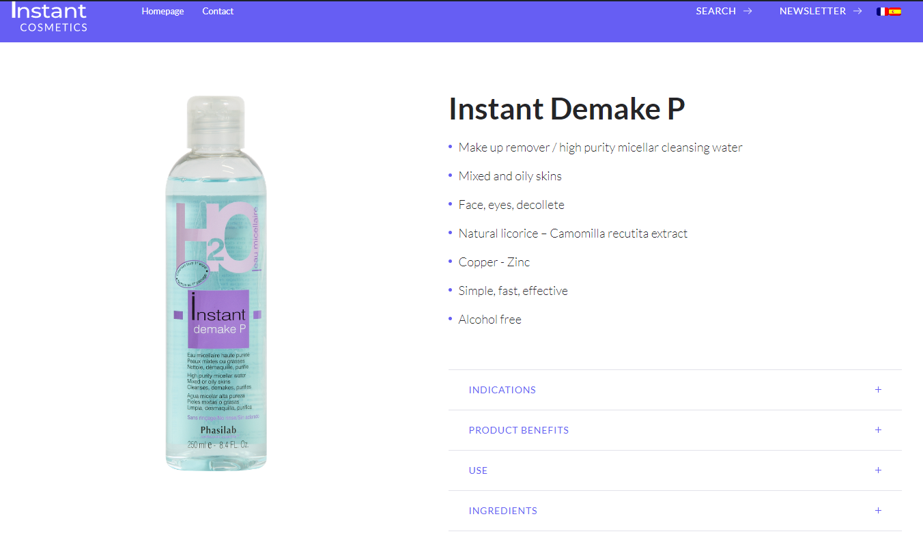Screen dimensions: 923x536
Task: Click the plus icon on INDICATIONS row
Action: [878, 390]
